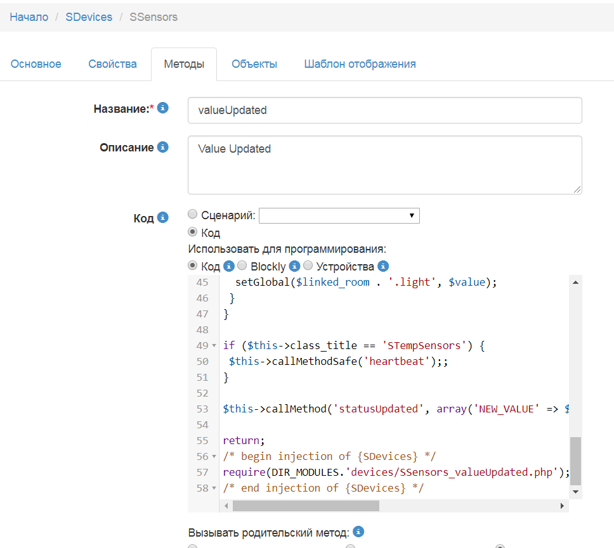
Task: Click info icon beside Описание label
Action: tap(163, 148)
